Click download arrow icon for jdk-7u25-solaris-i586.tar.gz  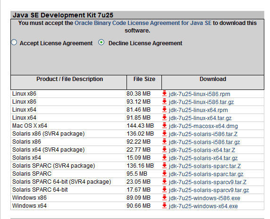[x=164, y=142]
